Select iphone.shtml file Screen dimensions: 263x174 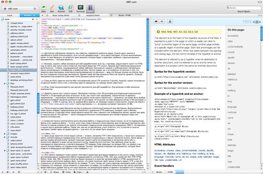[x=17, y=144]
